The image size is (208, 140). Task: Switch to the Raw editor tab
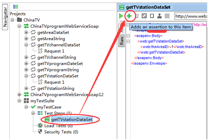[122, 41]
